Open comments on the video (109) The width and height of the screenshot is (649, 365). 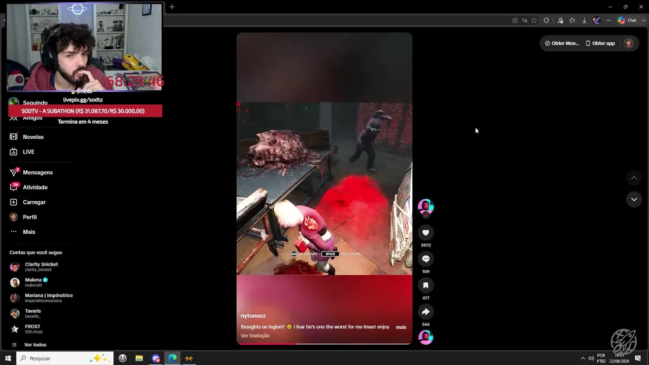pos(426,259)
